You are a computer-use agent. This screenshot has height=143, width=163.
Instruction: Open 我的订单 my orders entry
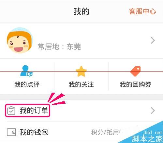click(34, 110)
